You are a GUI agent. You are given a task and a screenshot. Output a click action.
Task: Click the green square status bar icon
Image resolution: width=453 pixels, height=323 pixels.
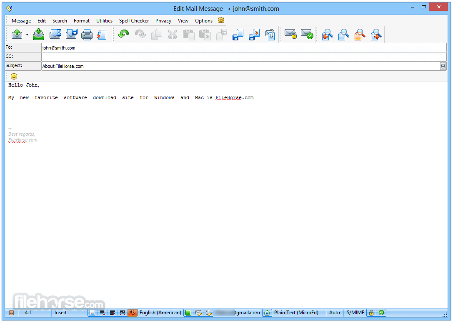coord(188,313)
